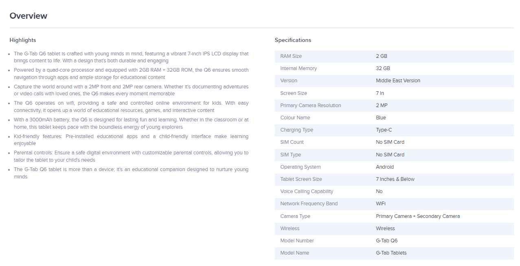Click the Operating System Android value
This screenshot has width=520, height=266.
pos(384,167)
